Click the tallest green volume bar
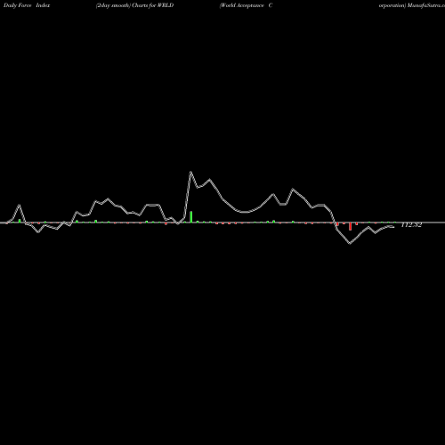Image resolution: width=445 pixels, height=445 pixels. tap(191, 216)
